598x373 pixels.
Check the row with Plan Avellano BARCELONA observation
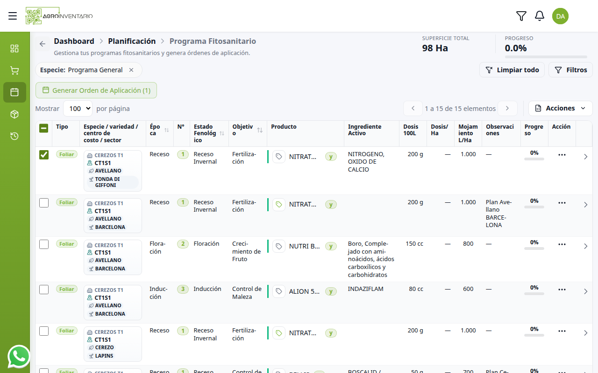44,203
